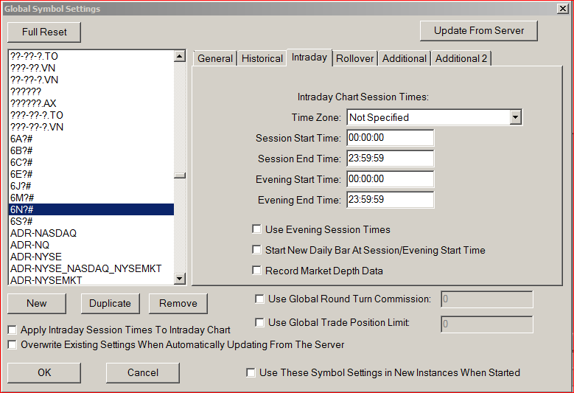
Task: Close the Global Symbol Settings dialog
Action: 563,8
